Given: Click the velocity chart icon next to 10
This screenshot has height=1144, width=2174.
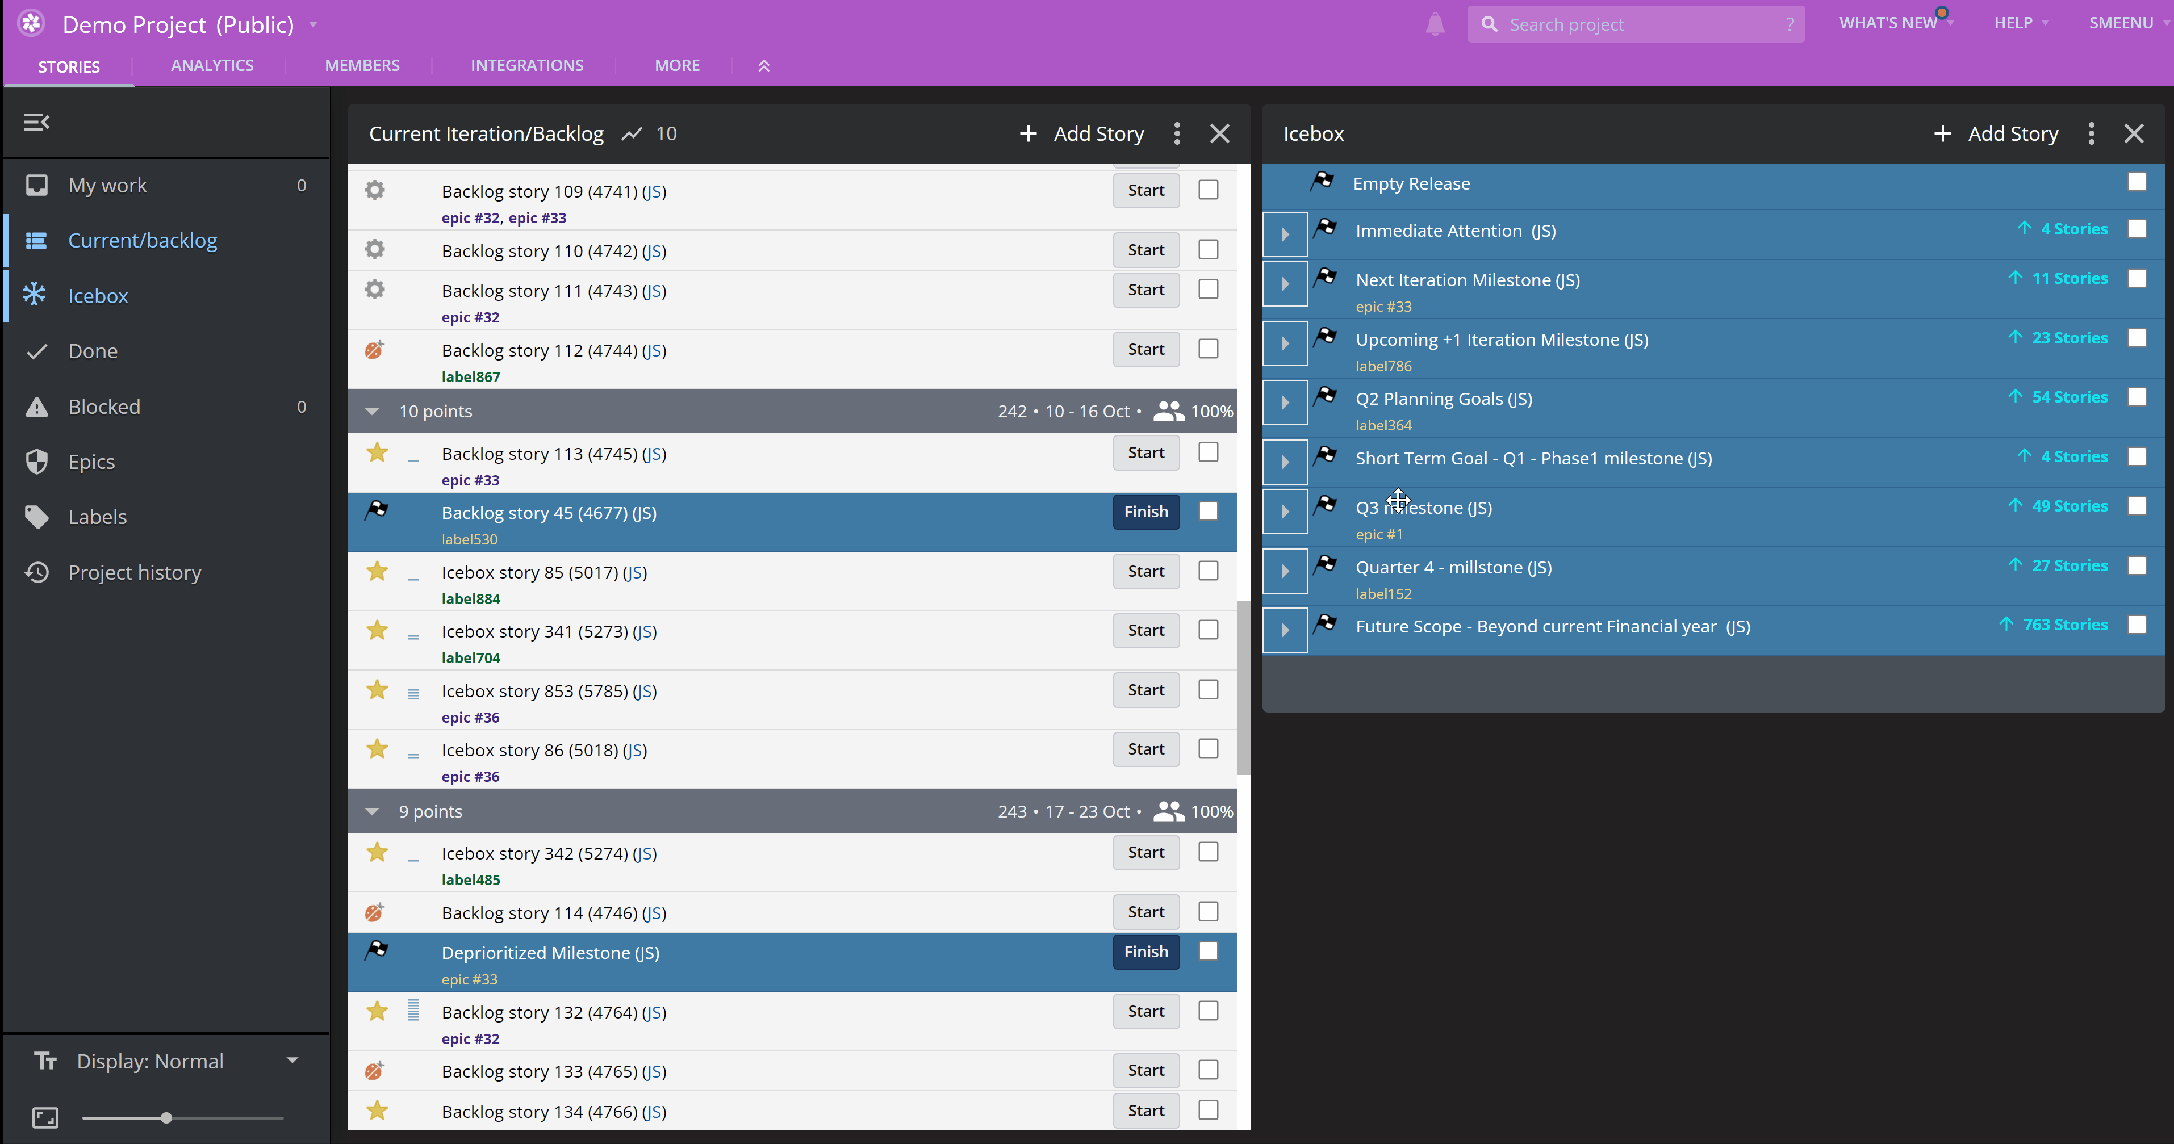Looking at the screenshot, I should click(x=632, y=134).
